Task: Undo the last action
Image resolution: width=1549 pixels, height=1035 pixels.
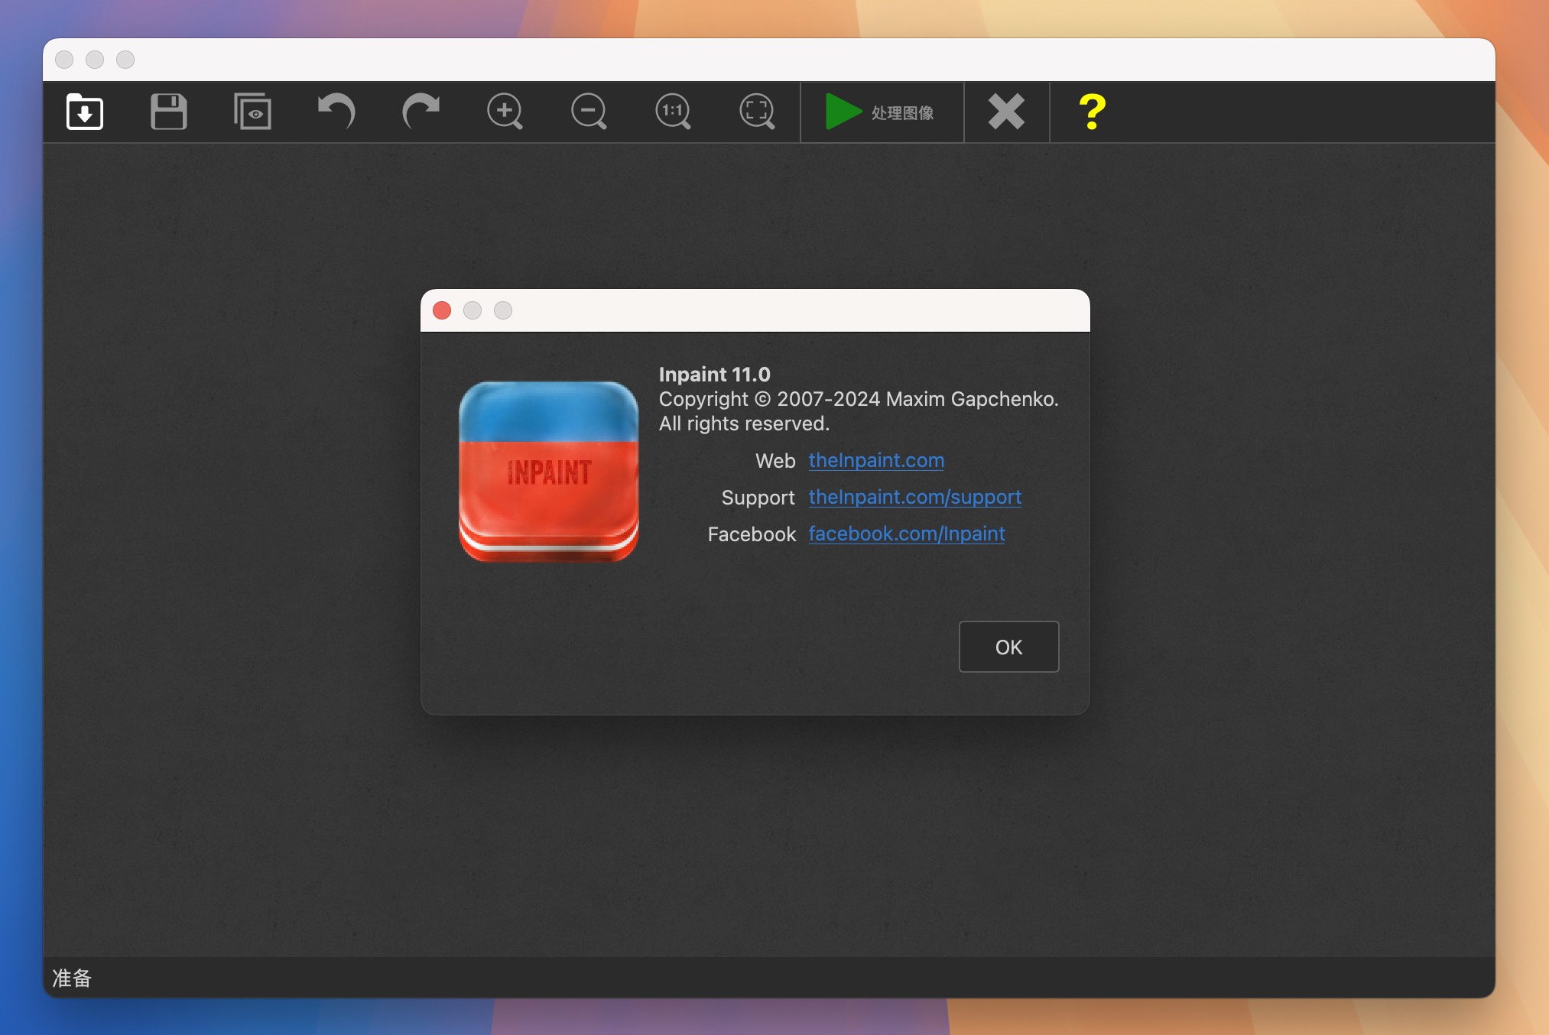Action: [336, 112]
